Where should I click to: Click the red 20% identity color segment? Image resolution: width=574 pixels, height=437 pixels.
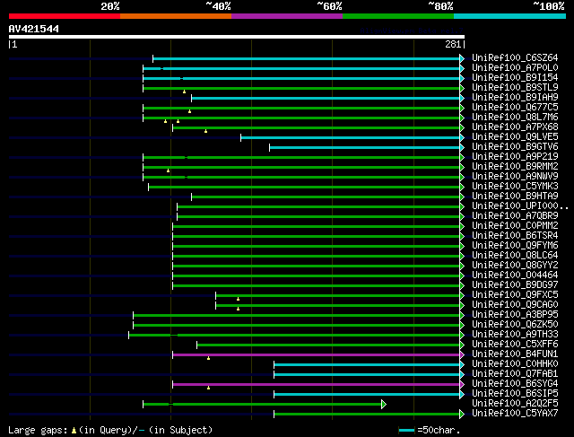tap(65, 16)
